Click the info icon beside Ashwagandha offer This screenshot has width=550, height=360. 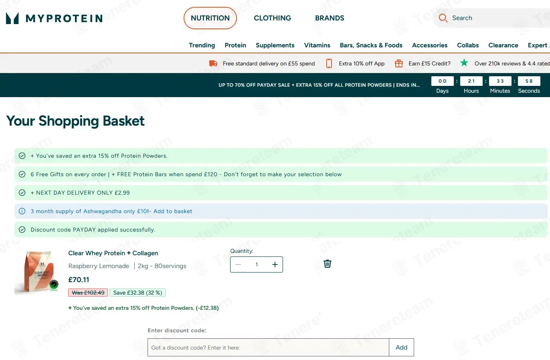pyautogui.click(x=22, y=211)
